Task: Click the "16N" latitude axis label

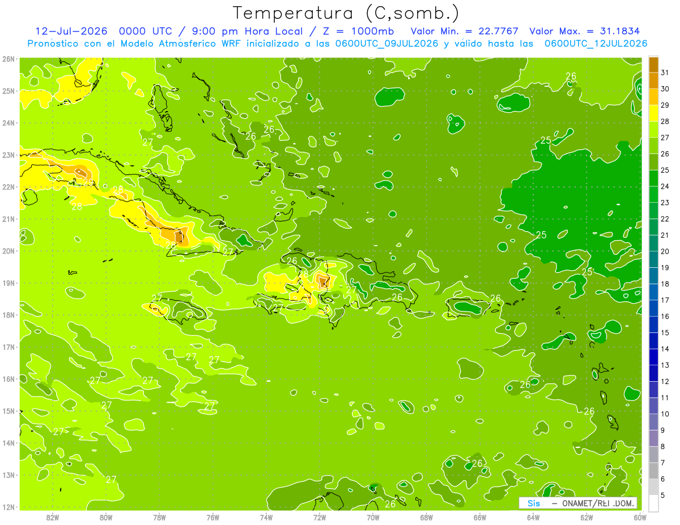Action: [x=8, y=379]
